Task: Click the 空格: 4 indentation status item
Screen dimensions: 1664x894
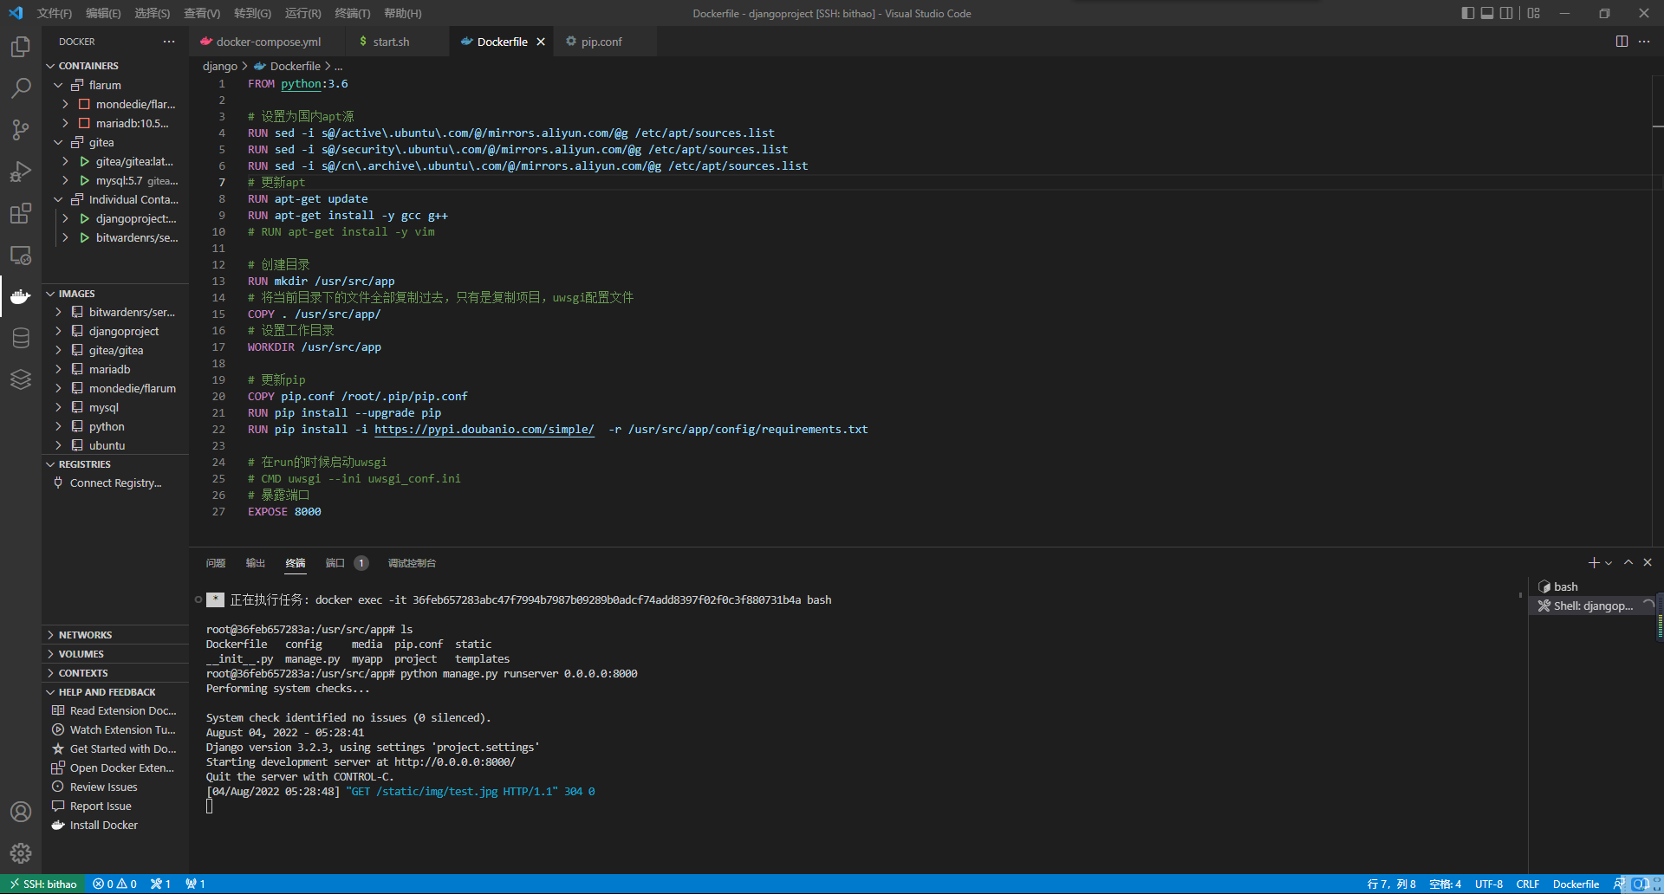Action: [x=1445, y=884]
